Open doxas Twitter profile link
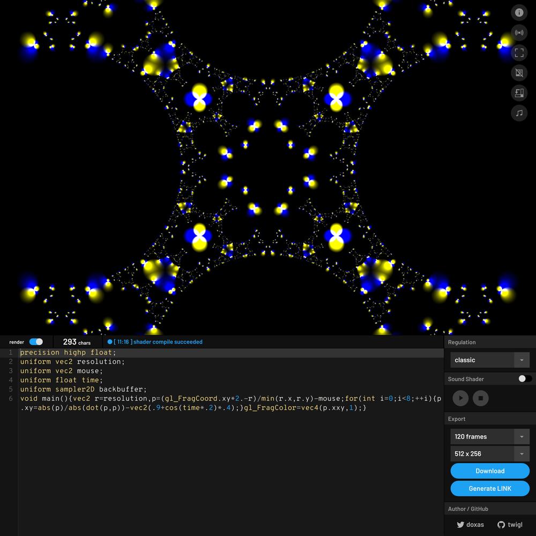Image resolution: width=536 pixels, height=536 pixels. tap(471, 524)
